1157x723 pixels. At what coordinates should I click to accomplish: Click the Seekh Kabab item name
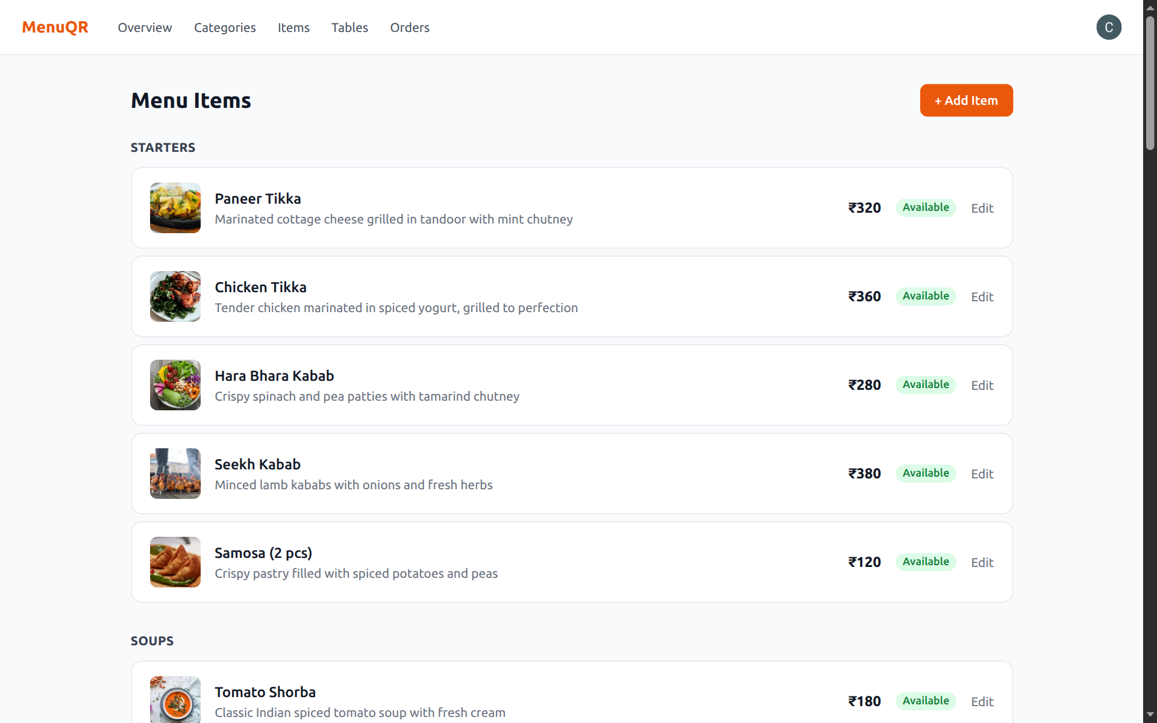click(x=257, y=464)
